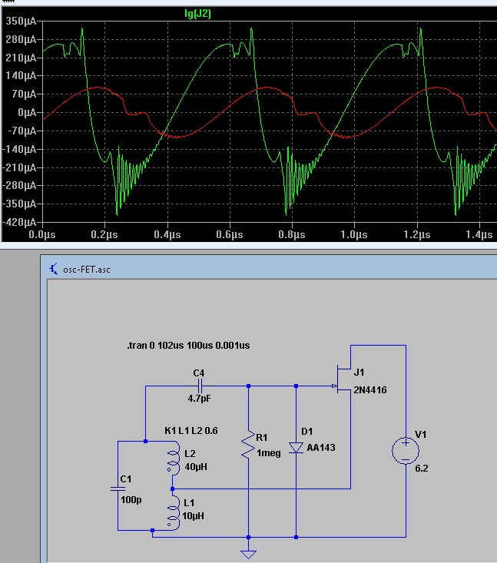Select capacitor C4 symbol

pyautogui.click(x=200, y=386)
